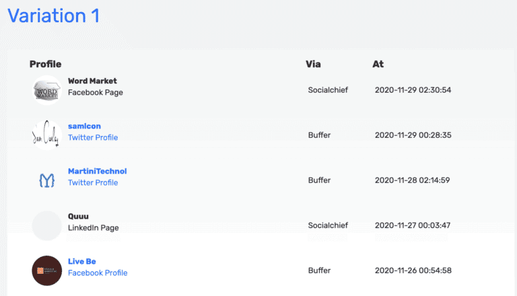Click the Socialchief entry for Word Market
517x296 pixels.
(x=328, y=90)
